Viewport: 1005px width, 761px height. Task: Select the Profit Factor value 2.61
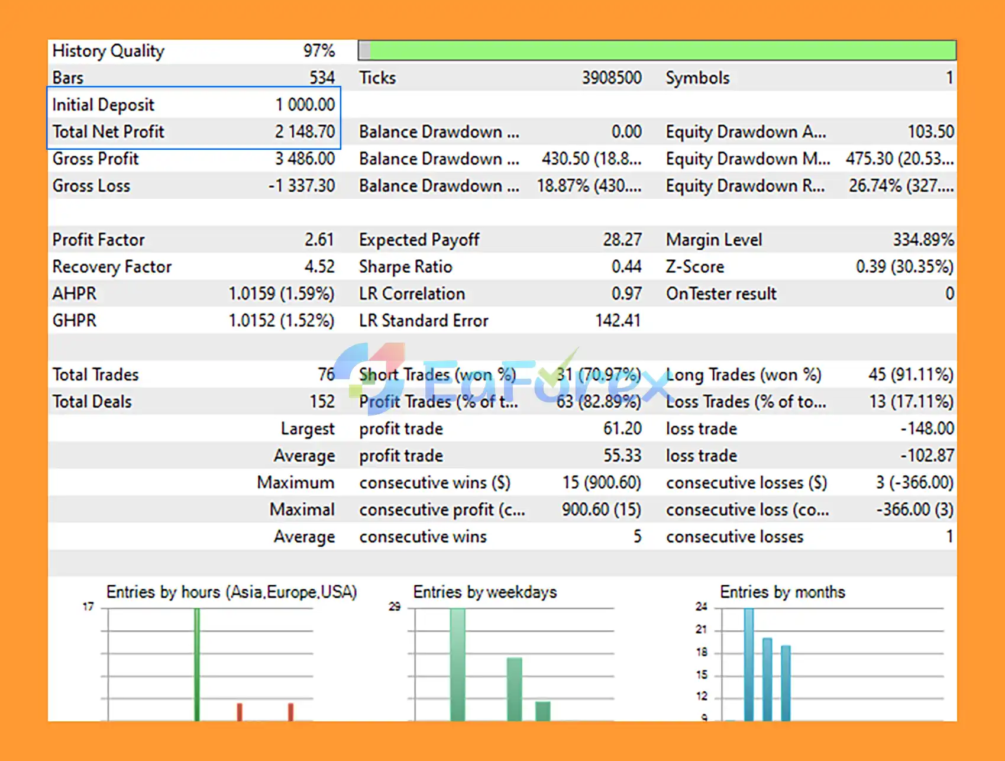tap(319, 240)
